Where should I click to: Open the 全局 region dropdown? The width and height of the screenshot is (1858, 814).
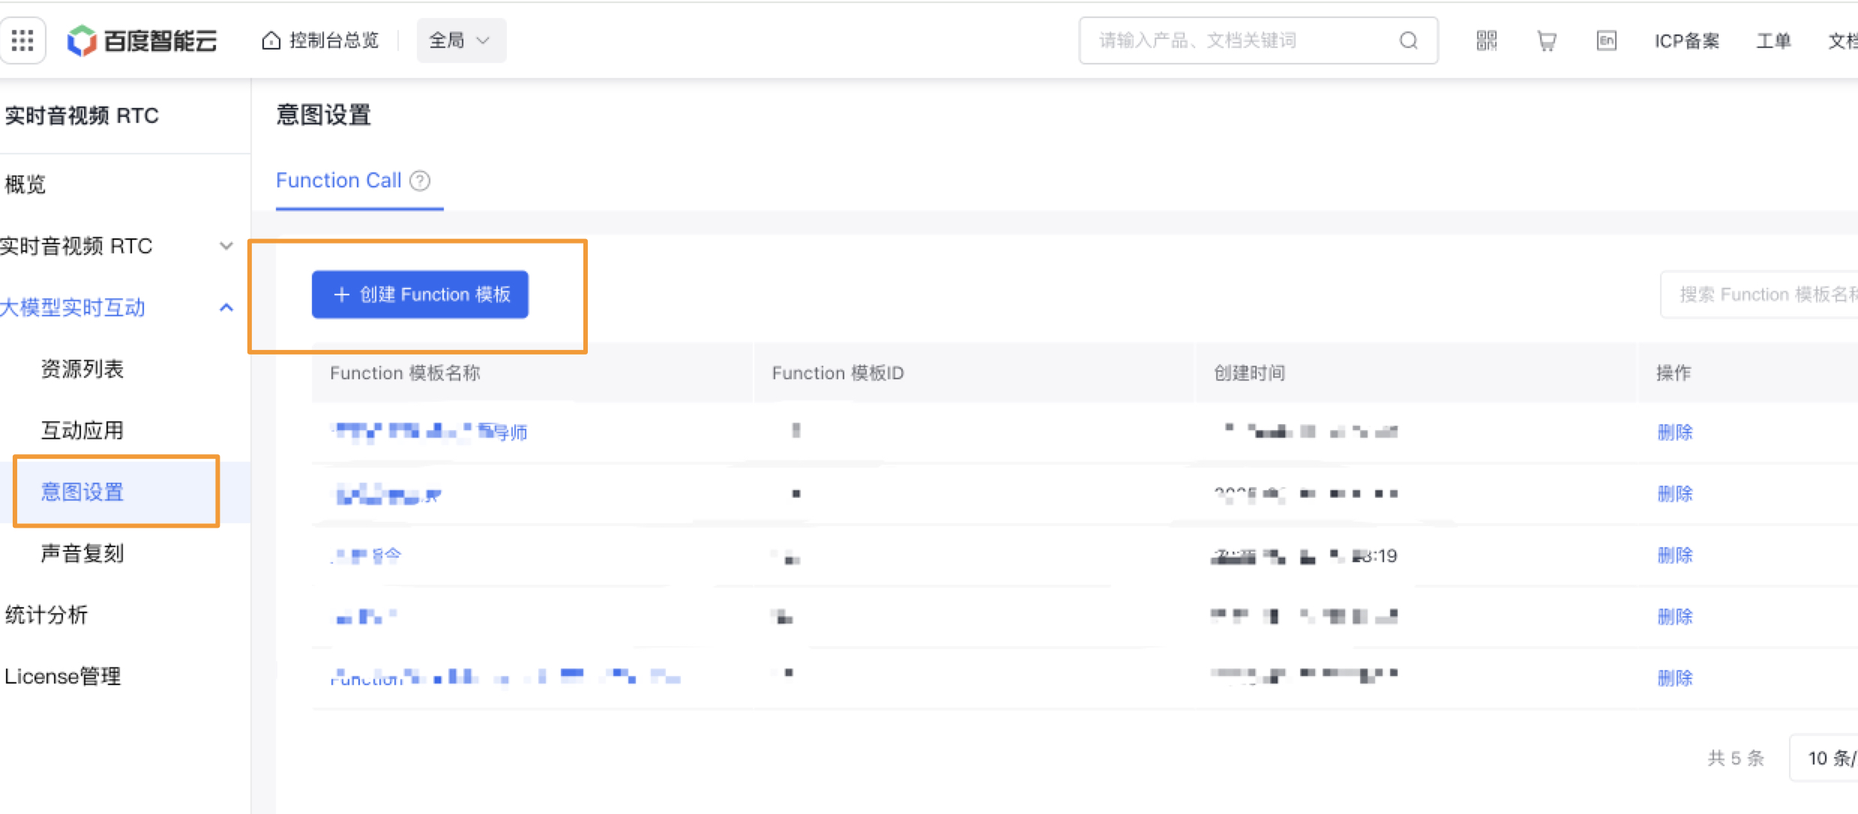coord(460,40)
